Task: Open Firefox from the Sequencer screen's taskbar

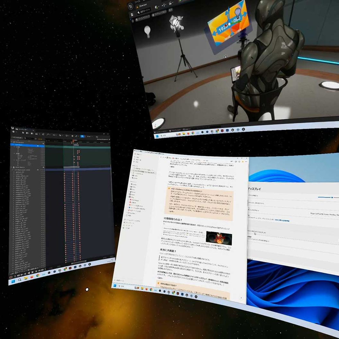Action: (31, 277)
